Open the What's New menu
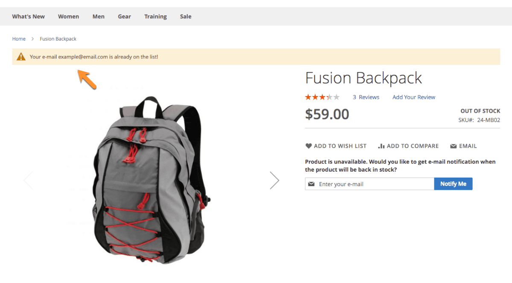The width and height of the screenshot is (512, 283). (29, 17)
